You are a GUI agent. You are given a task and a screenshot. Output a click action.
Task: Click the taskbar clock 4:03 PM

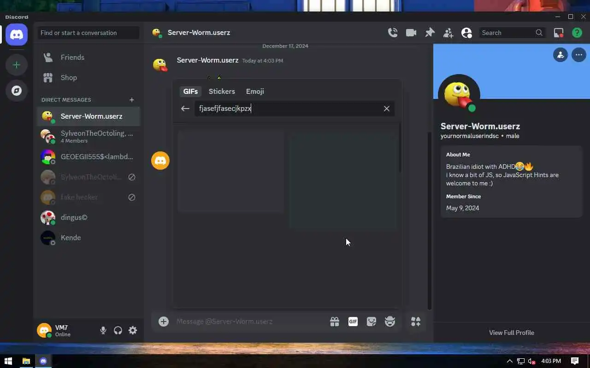(551, 361)
